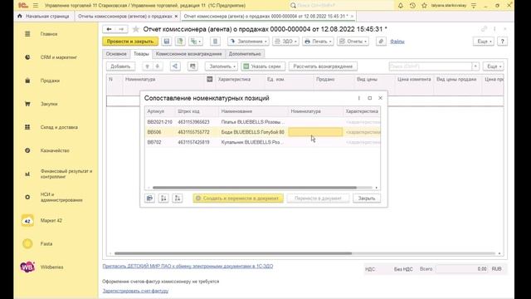Image resolution: width=531 pixels, height=299 pixels.
Task: Click the goods table search field
Action: pos(431,66)
